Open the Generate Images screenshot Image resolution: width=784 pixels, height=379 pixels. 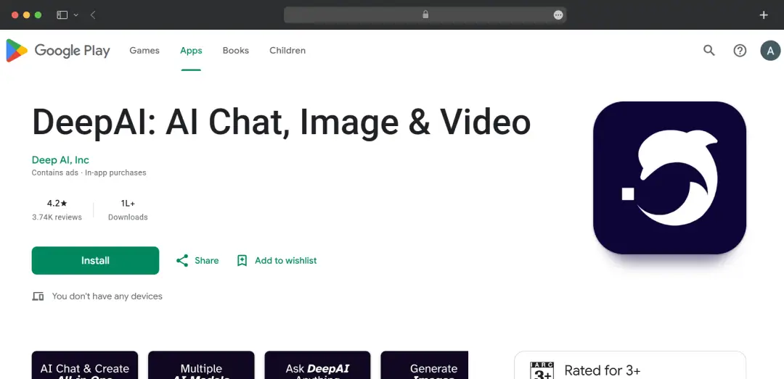[425, 365]
